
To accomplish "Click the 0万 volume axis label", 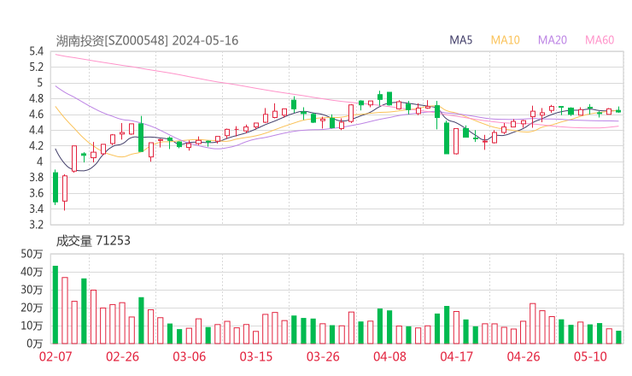I will 35,344.
